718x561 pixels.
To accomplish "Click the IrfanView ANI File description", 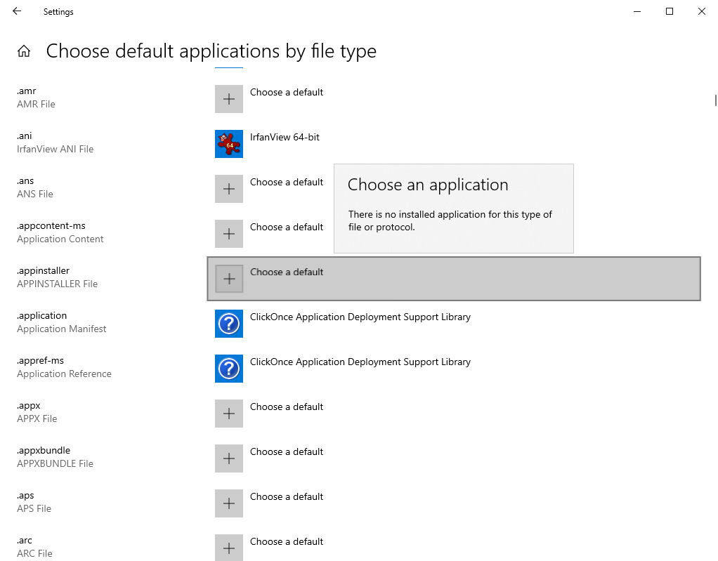I will (x=55, y=149).
